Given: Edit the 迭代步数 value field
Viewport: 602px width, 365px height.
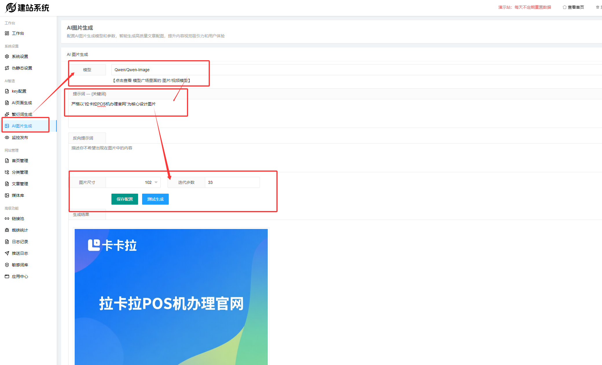Looking at the screenshot, I should (x=232, y=182).
